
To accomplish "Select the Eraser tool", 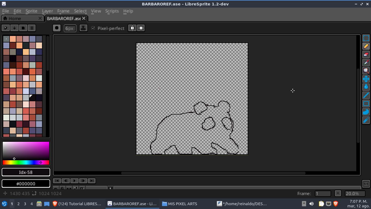I will [x=366, y=54].
